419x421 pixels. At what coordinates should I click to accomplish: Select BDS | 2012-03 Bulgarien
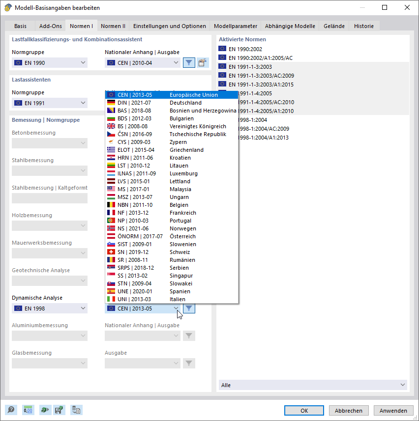coord(172,118)
